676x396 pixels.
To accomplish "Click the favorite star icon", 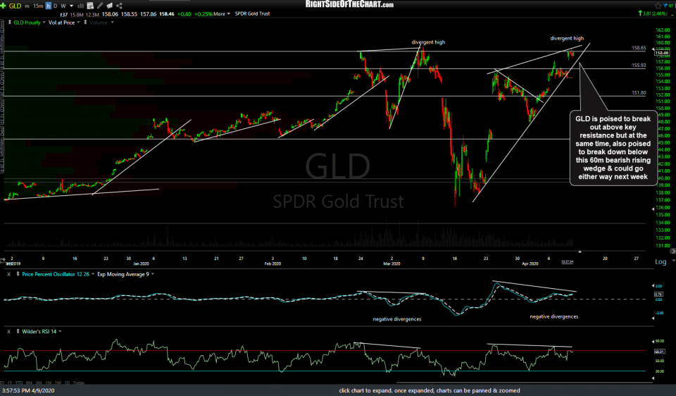I will pos(658,6).
